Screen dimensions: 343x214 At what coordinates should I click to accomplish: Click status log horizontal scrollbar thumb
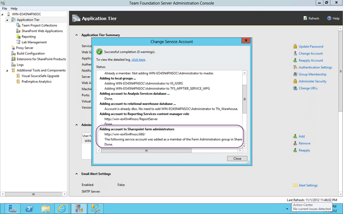(146, 150)
